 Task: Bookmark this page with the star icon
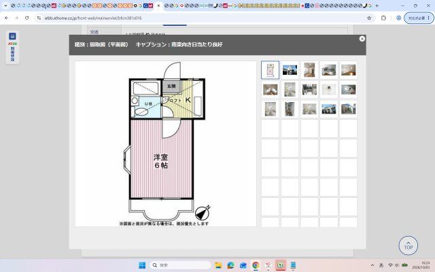[x=369, y=18]
